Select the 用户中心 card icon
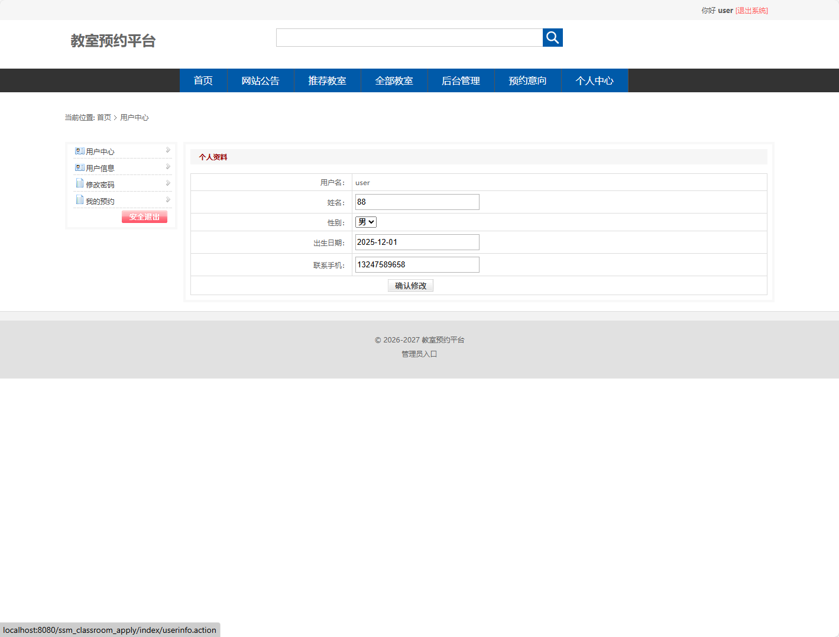Image resolution: width=839 pixels, height=637 pixels. 80,151
